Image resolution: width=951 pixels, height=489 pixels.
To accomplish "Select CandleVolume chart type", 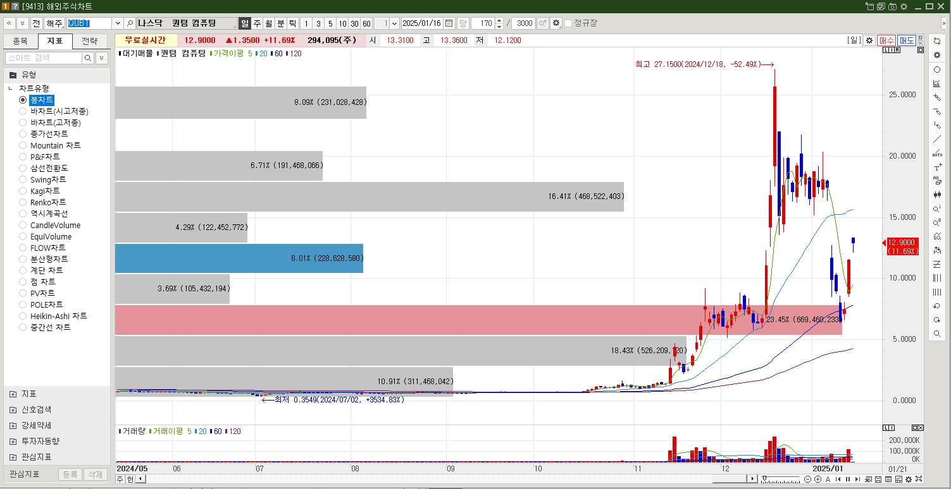I will pos(23,225).
